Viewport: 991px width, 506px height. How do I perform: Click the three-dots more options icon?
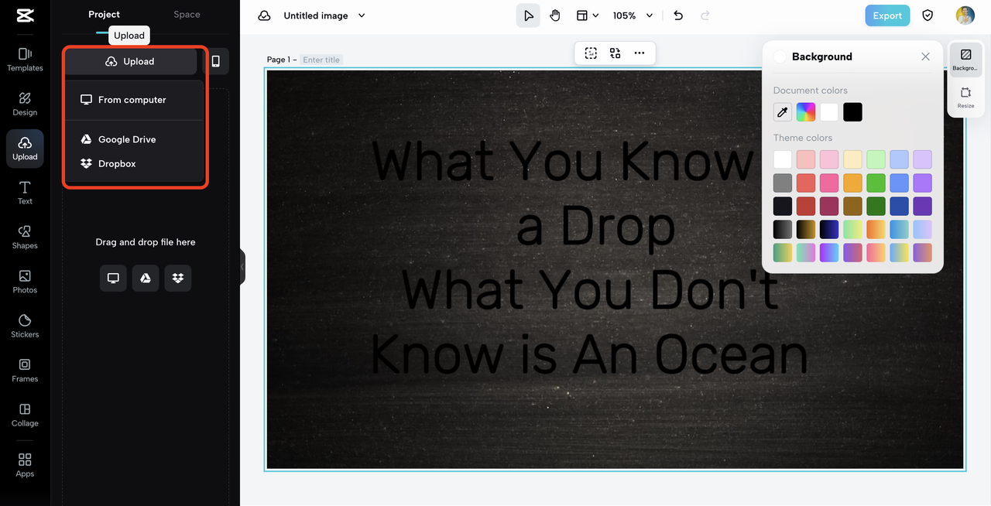coord(639,53)
